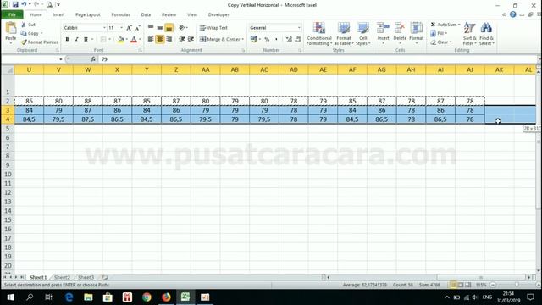Open the Fill Color bucket swatch
Image resolution: width=542 pixels, height=305 pixels.
click(x=120, y=39)
